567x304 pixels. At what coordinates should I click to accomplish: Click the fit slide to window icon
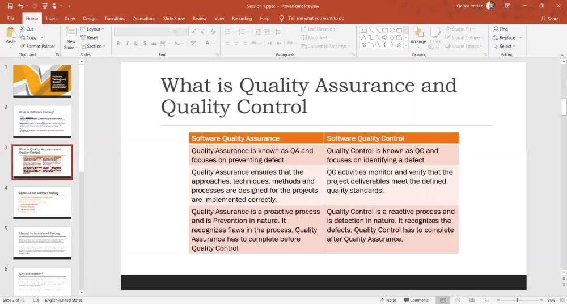pyautogui.click(x=562, y=300)
